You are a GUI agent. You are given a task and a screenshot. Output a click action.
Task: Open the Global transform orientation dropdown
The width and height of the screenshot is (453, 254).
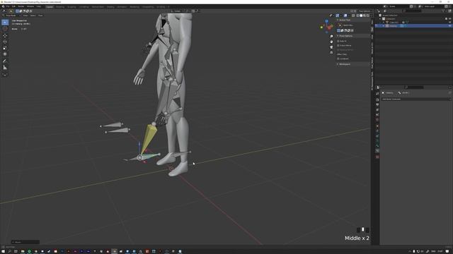[x=178, y=11]
